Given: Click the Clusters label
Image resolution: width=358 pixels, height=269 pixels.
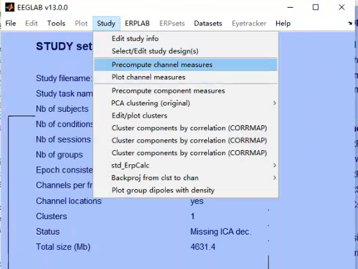Looking at the screenshot, I should tap(51, 217).
